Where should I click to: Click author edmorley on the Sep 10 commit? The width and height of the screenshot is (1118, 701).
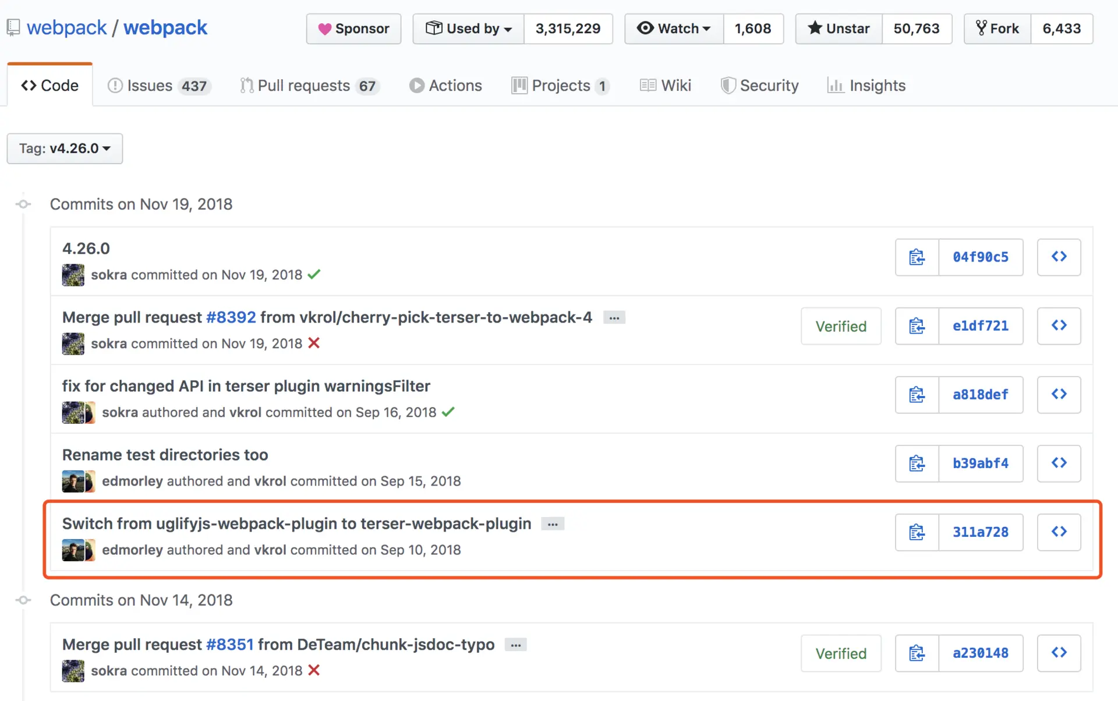(133, 550)
